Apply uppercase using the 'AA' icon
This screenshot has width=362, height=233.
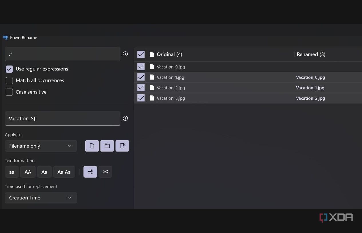pos(28,172)
